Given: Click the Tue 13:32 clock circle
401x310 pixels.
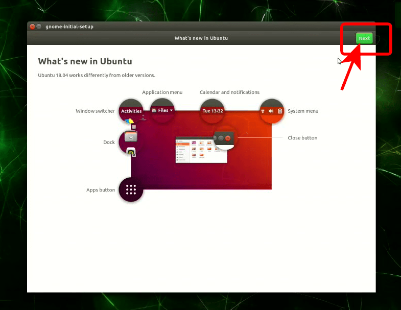Looking at the screenshot, I should coord(213,111).
